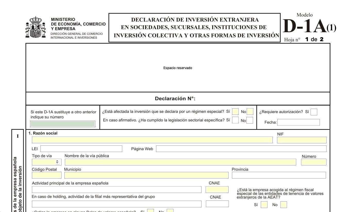The image size is (342, 212).
Task: Check Sí for régimen fiscal especial AEAT
Action: click(x=264, y=205)
